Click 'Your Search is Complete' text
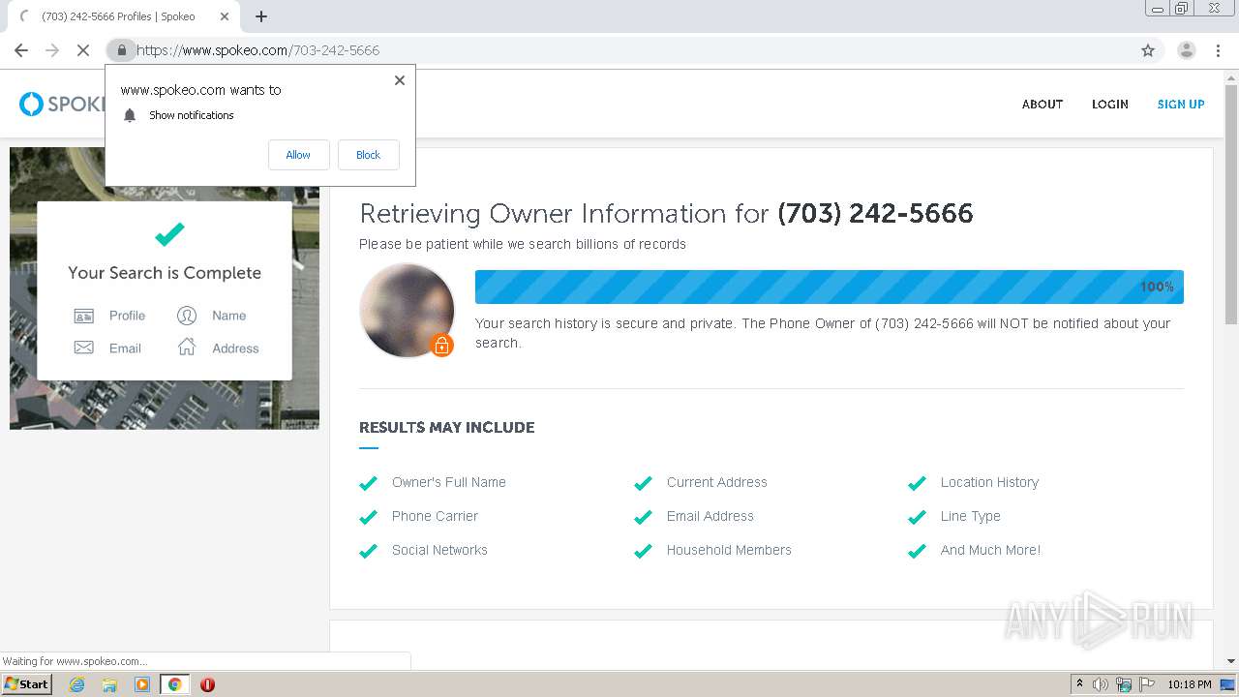This screenshot has height=697, width=1239. 165,273
